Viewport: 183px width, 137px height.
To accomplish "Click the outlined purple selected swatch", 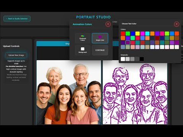I will pos(128,43).
